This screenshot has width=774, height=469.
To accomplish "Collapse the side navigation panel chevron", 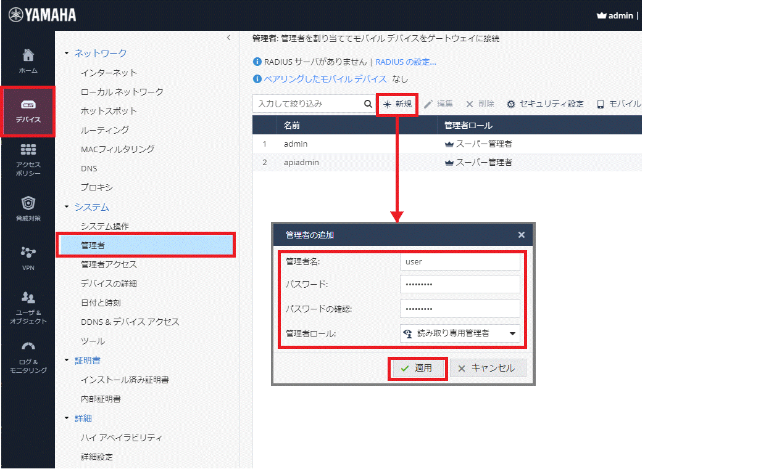I will coord(228,38).
